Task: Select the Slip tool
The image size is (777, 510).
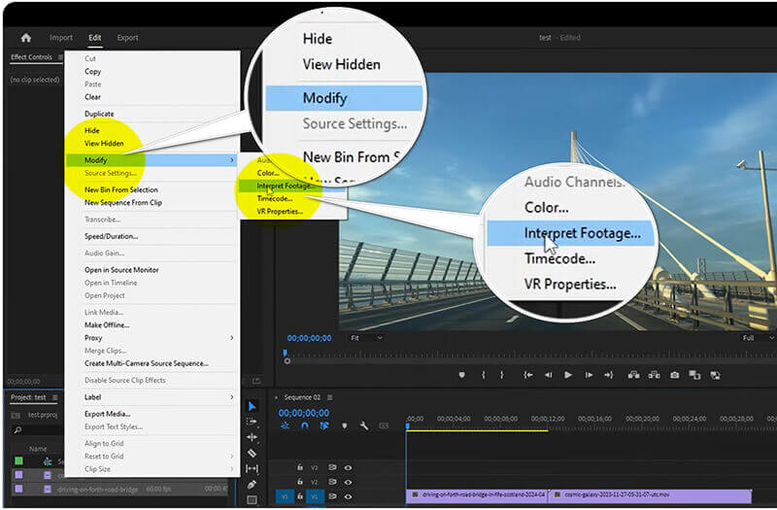Action: click(252, 468)
